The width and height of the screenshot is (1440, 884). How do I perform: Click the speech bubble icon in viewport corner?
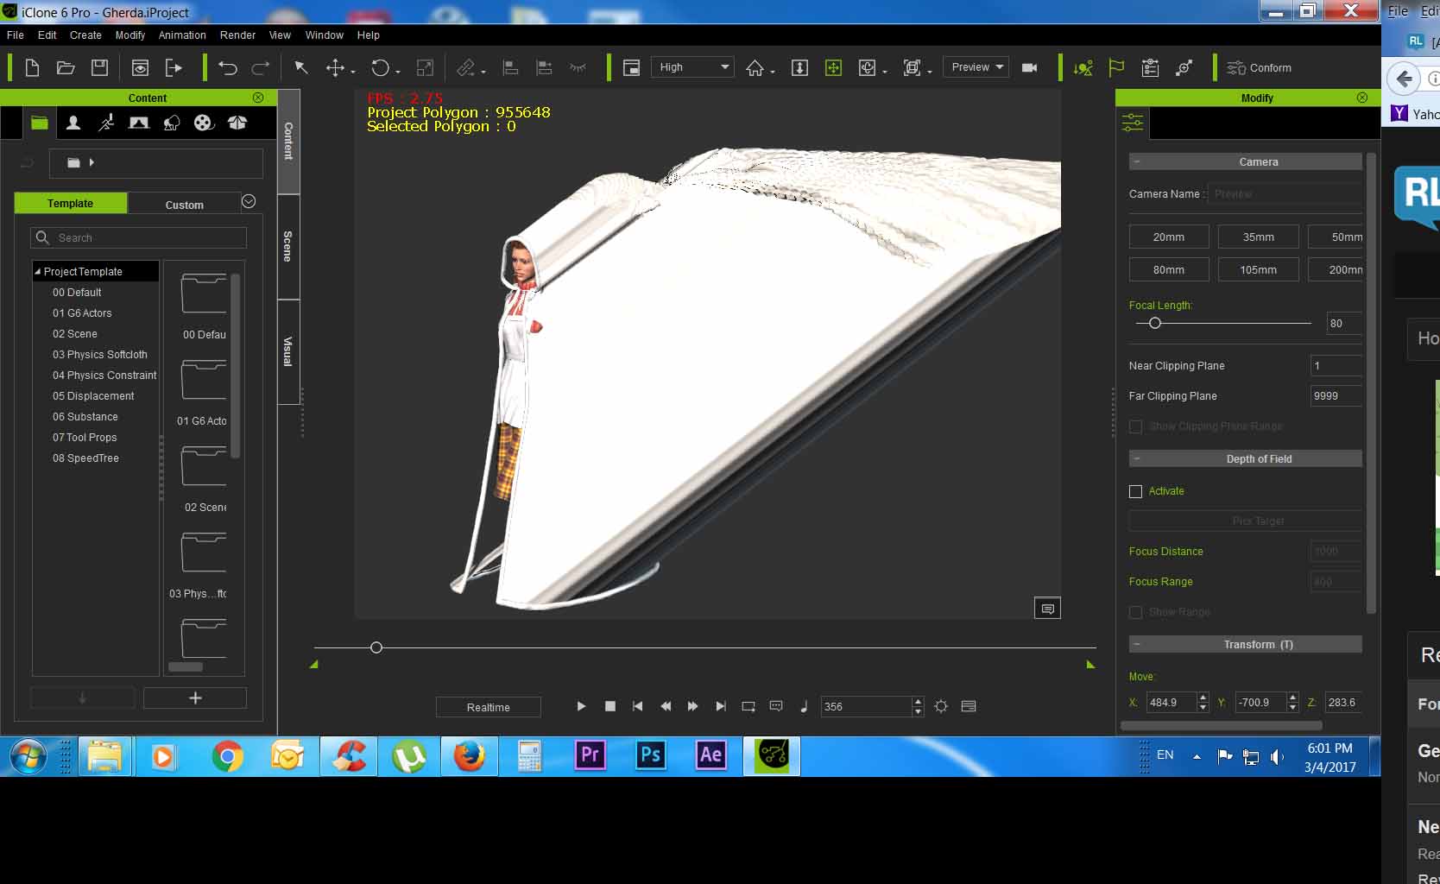(1047, 609)
